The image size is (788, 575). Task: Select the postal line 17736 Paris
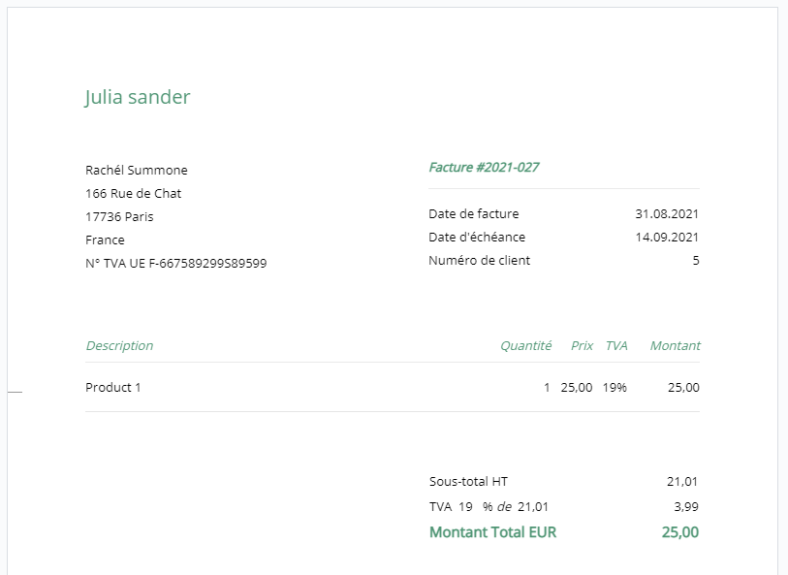click(x=119, y=216)
